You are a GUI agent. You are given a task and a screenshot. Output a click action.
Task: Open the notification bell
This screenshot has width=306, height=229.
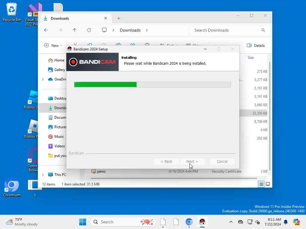(286, 222)
